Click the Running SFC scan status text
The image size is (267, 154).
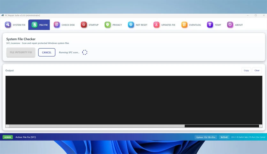coord(69,52)
